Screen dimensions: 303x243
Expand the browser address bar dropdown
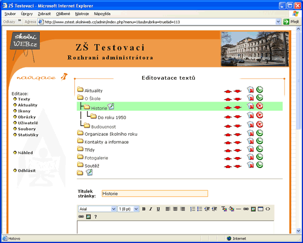(278, 22)
